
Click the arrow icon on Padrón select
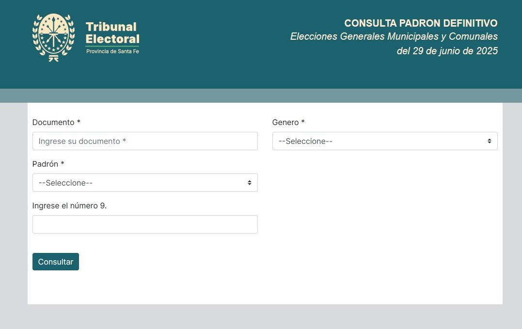[x=249, y=183]
